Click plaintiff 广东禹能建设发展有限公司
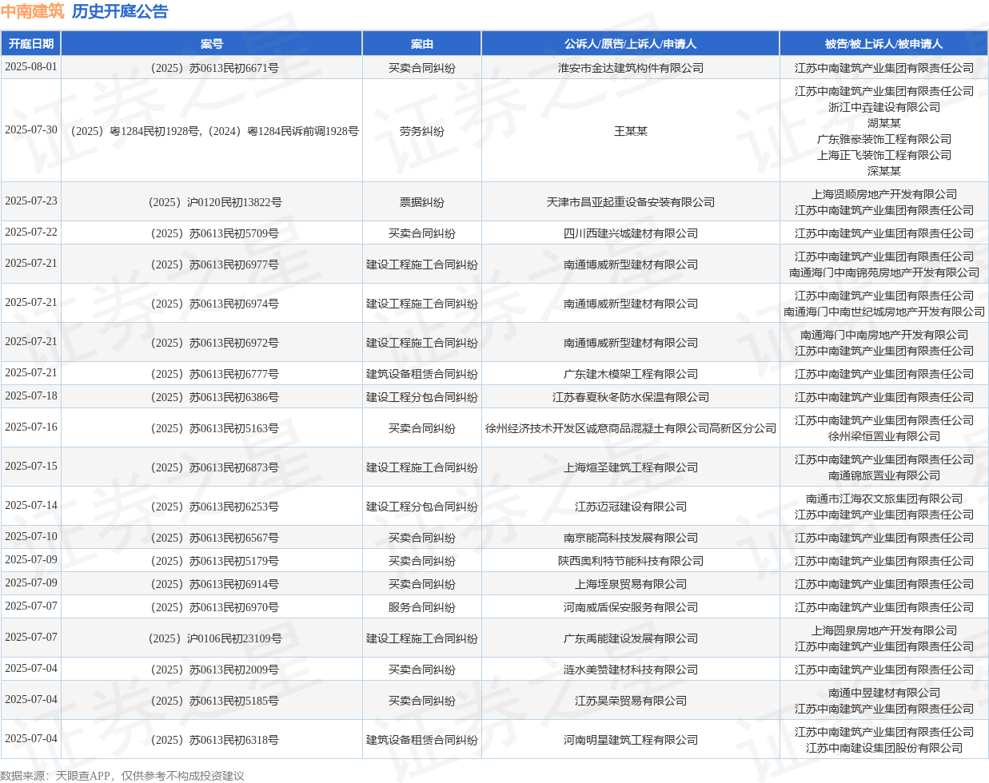The height and width of the screenshot is (783, 989). (631, 638)
